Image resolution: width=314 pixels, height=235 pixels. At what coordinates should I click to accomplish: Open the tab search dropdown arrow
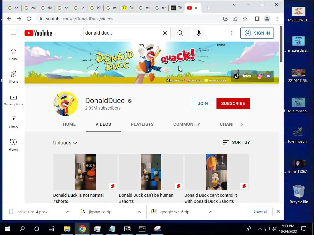click(x=234, y=5)
